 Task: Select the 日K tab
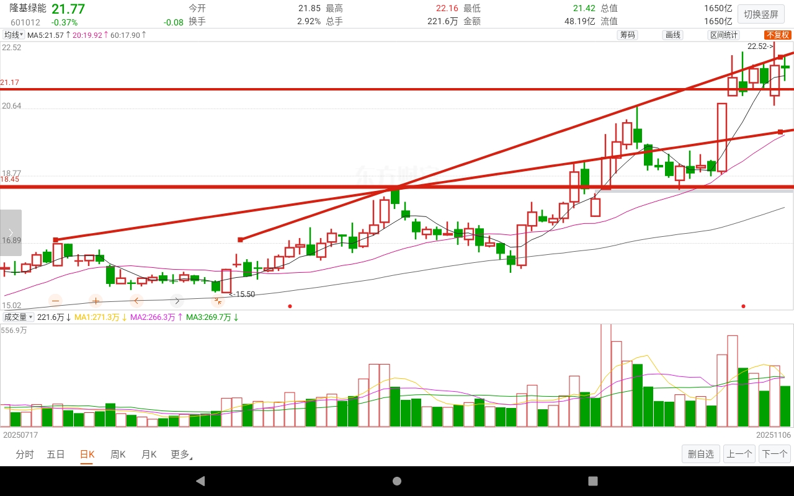(x=87, y=454)
